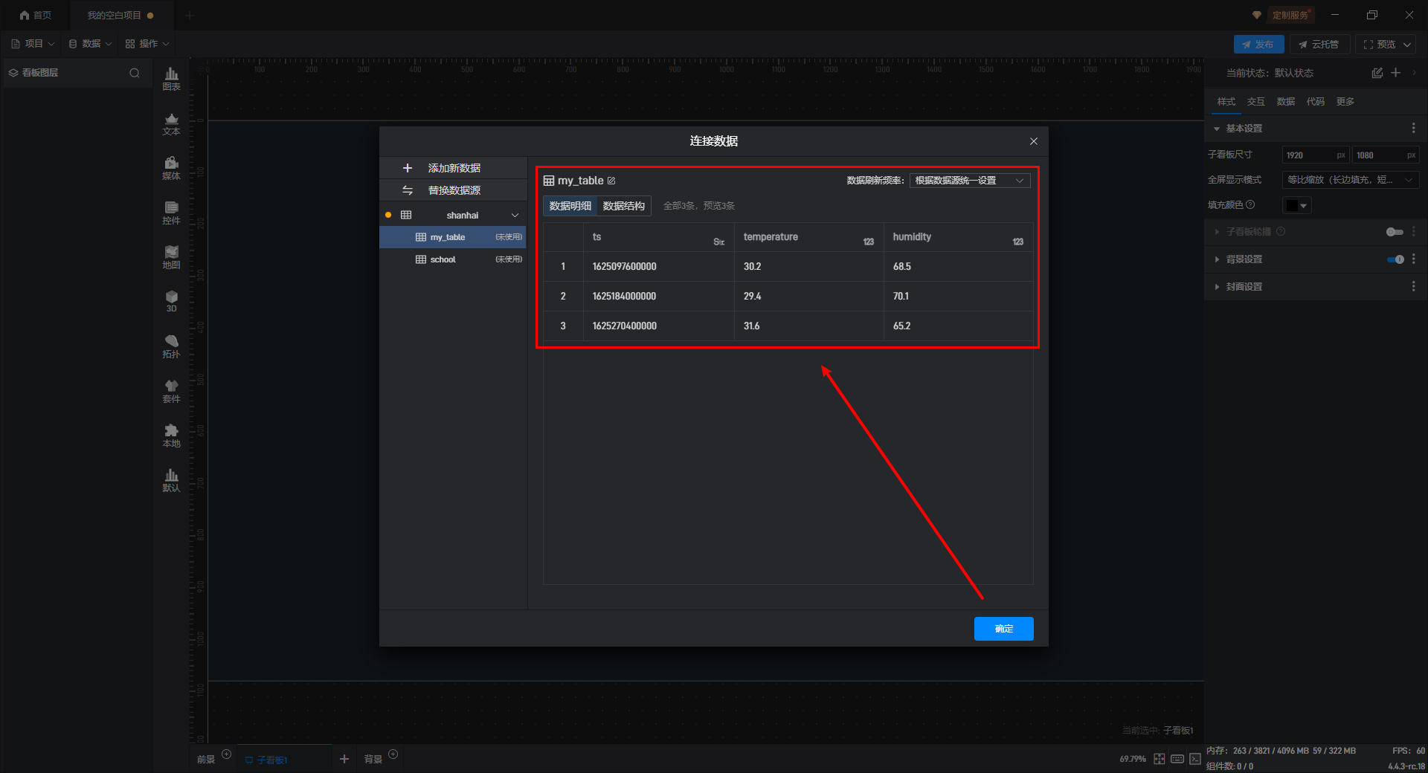
Task: Open the 全屏显示模式 dropdown
Action: click(x=1350, y=180)
